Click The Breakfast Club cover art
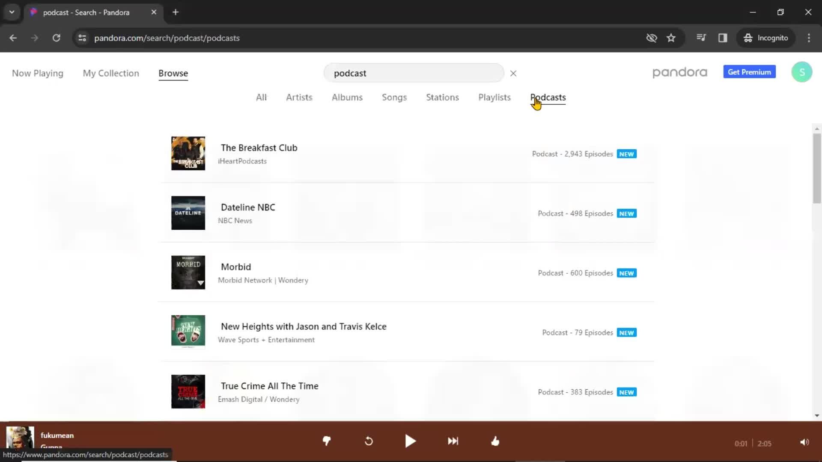 tap(188, 154)
